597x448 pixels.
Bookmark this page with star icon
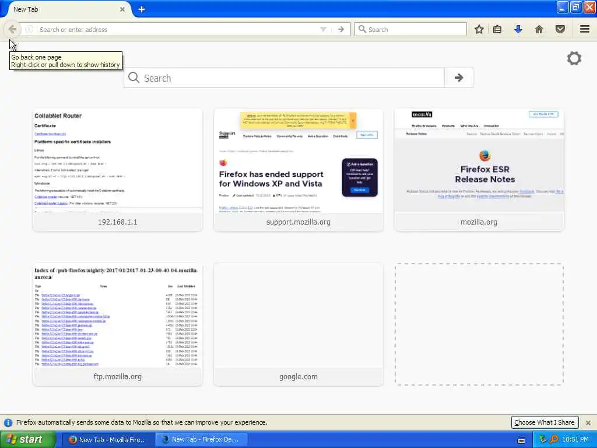tap(479, 29)
